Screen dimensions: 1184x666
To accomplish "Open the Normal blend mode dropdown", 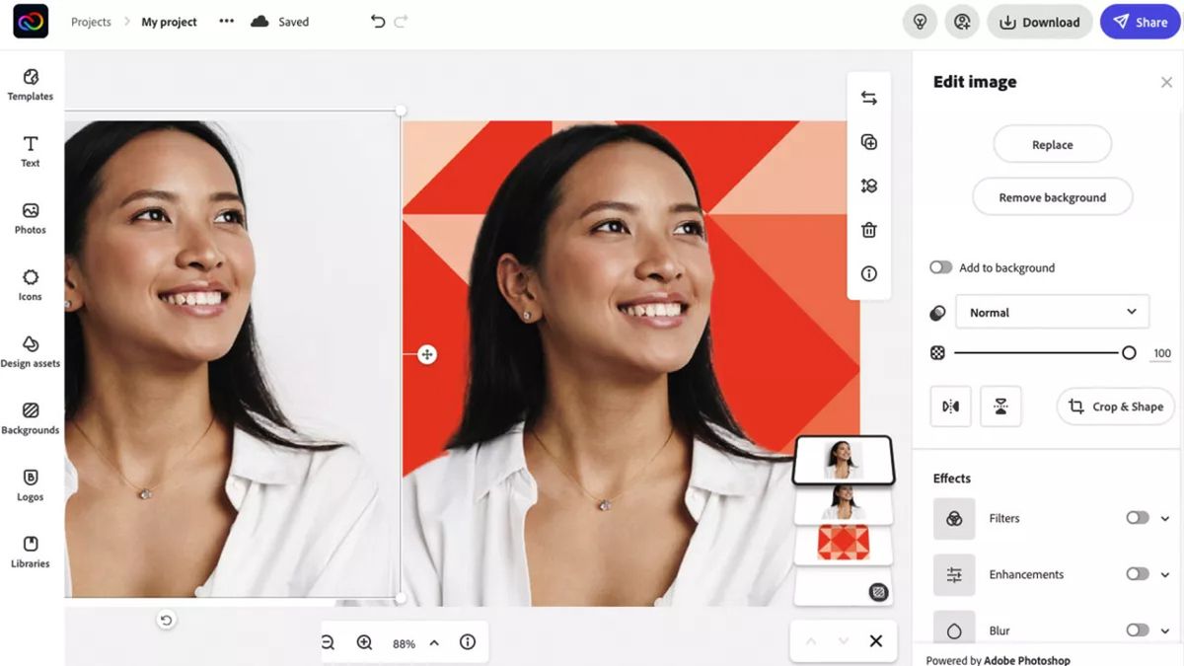I will 1052,312.
